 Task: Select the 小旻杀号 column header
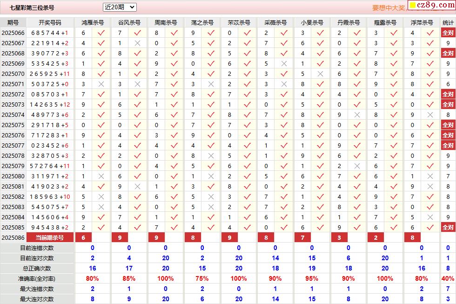(312, 23)
